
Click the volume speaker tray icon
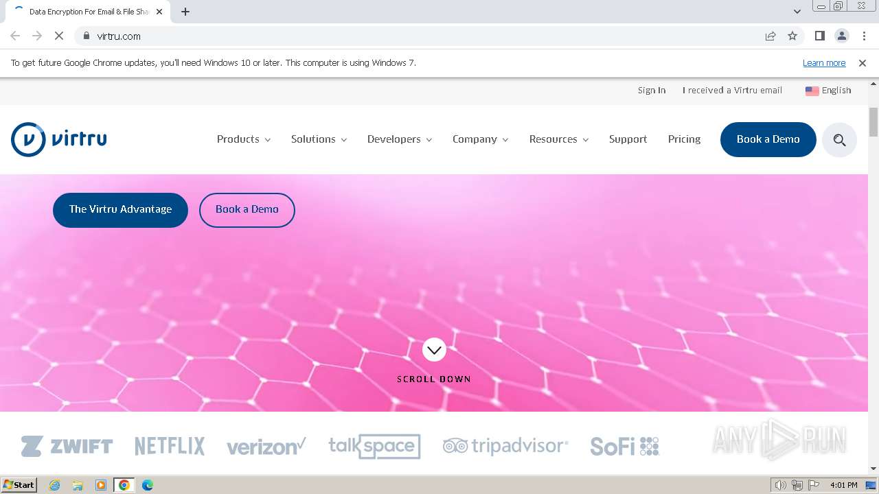coord(781,485)
